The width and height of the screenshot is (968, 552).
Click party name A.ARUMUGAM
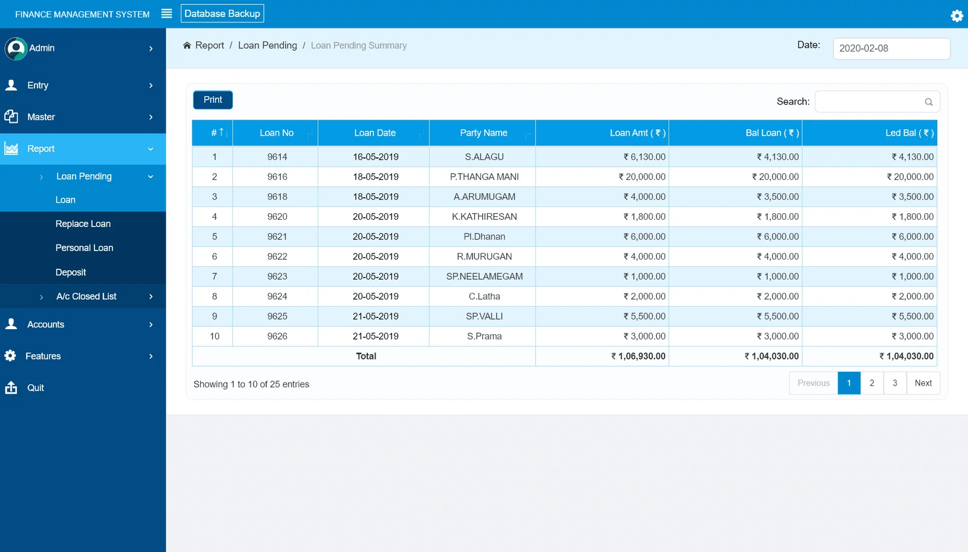[x=484, y=197]
